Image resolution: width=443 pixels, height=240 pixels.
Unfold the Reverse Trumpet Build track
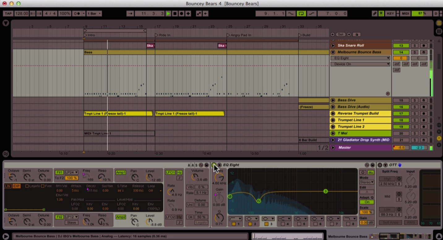(333, 113)
